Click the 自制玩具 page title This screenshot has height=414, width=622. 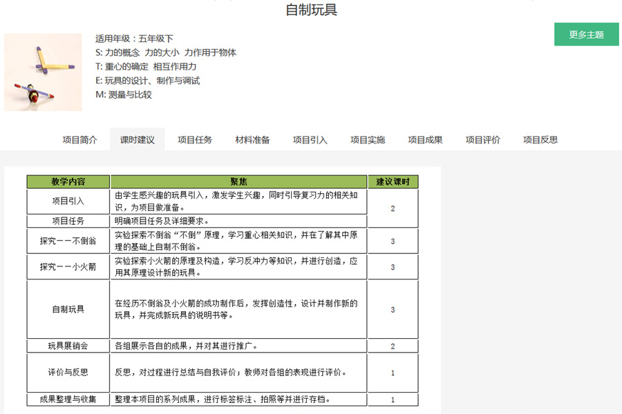(x=311, y=10)
